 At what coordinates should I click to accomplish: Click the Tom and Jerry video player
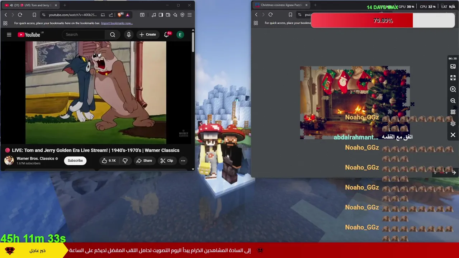click(x=96, y=92)
